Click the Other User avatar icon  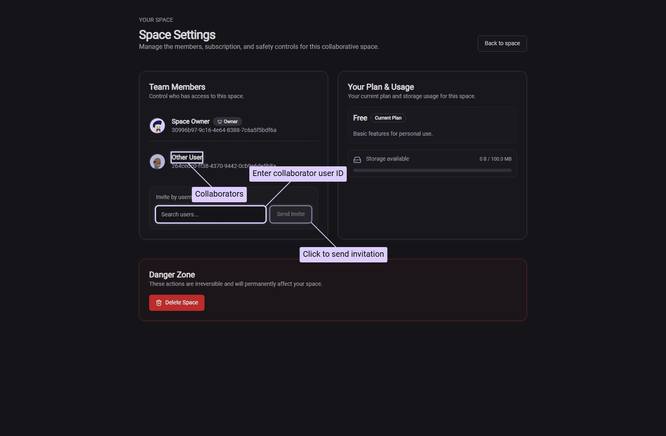157,161
